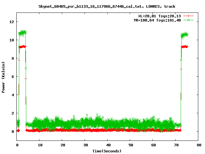
Task: Click the plot title Skynet_60465_psr_b1133_16 text
Action: (107, 6)
